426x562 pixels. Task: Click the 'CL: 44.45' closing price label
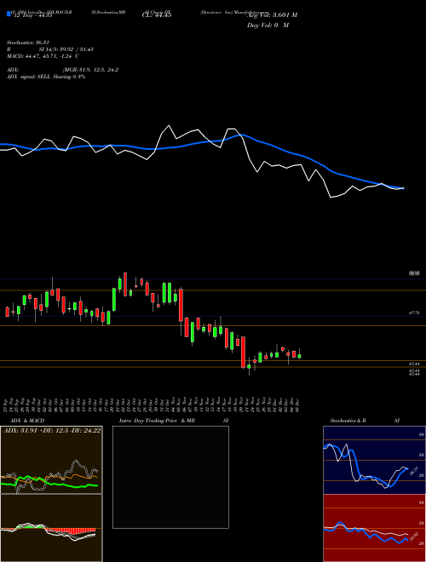[x=157, y=15]
